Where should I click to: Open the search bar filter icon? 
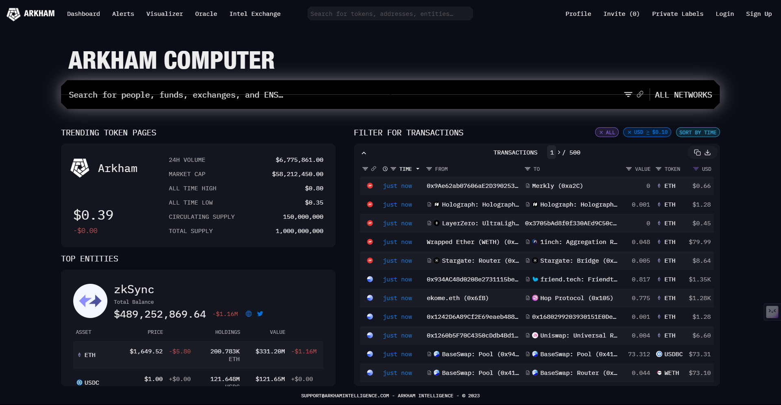628,94
